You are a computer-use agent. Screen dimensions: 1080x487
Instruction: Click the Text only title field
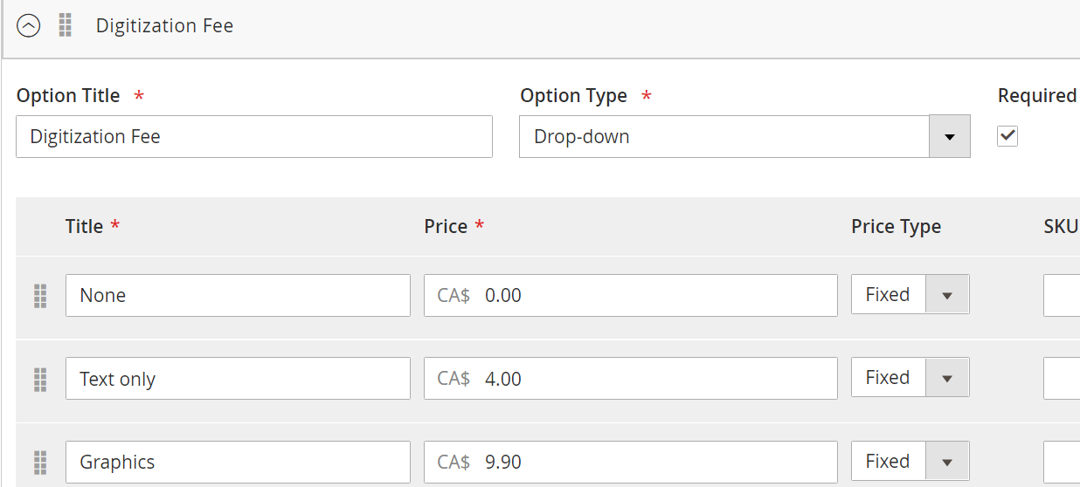pyautogui.click(x=238, y=379)
